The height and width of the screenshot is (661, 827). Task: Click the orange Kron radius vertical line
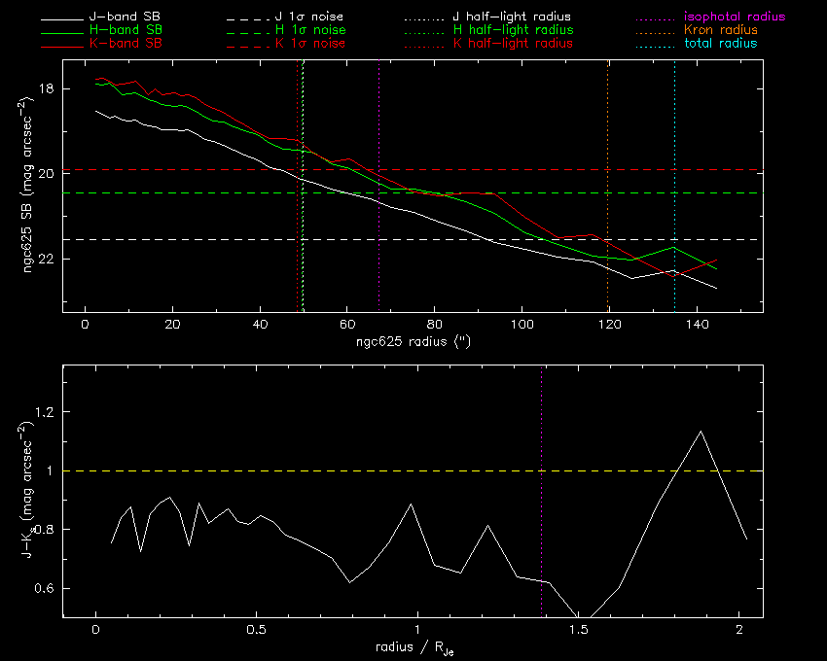coord(607,186)
